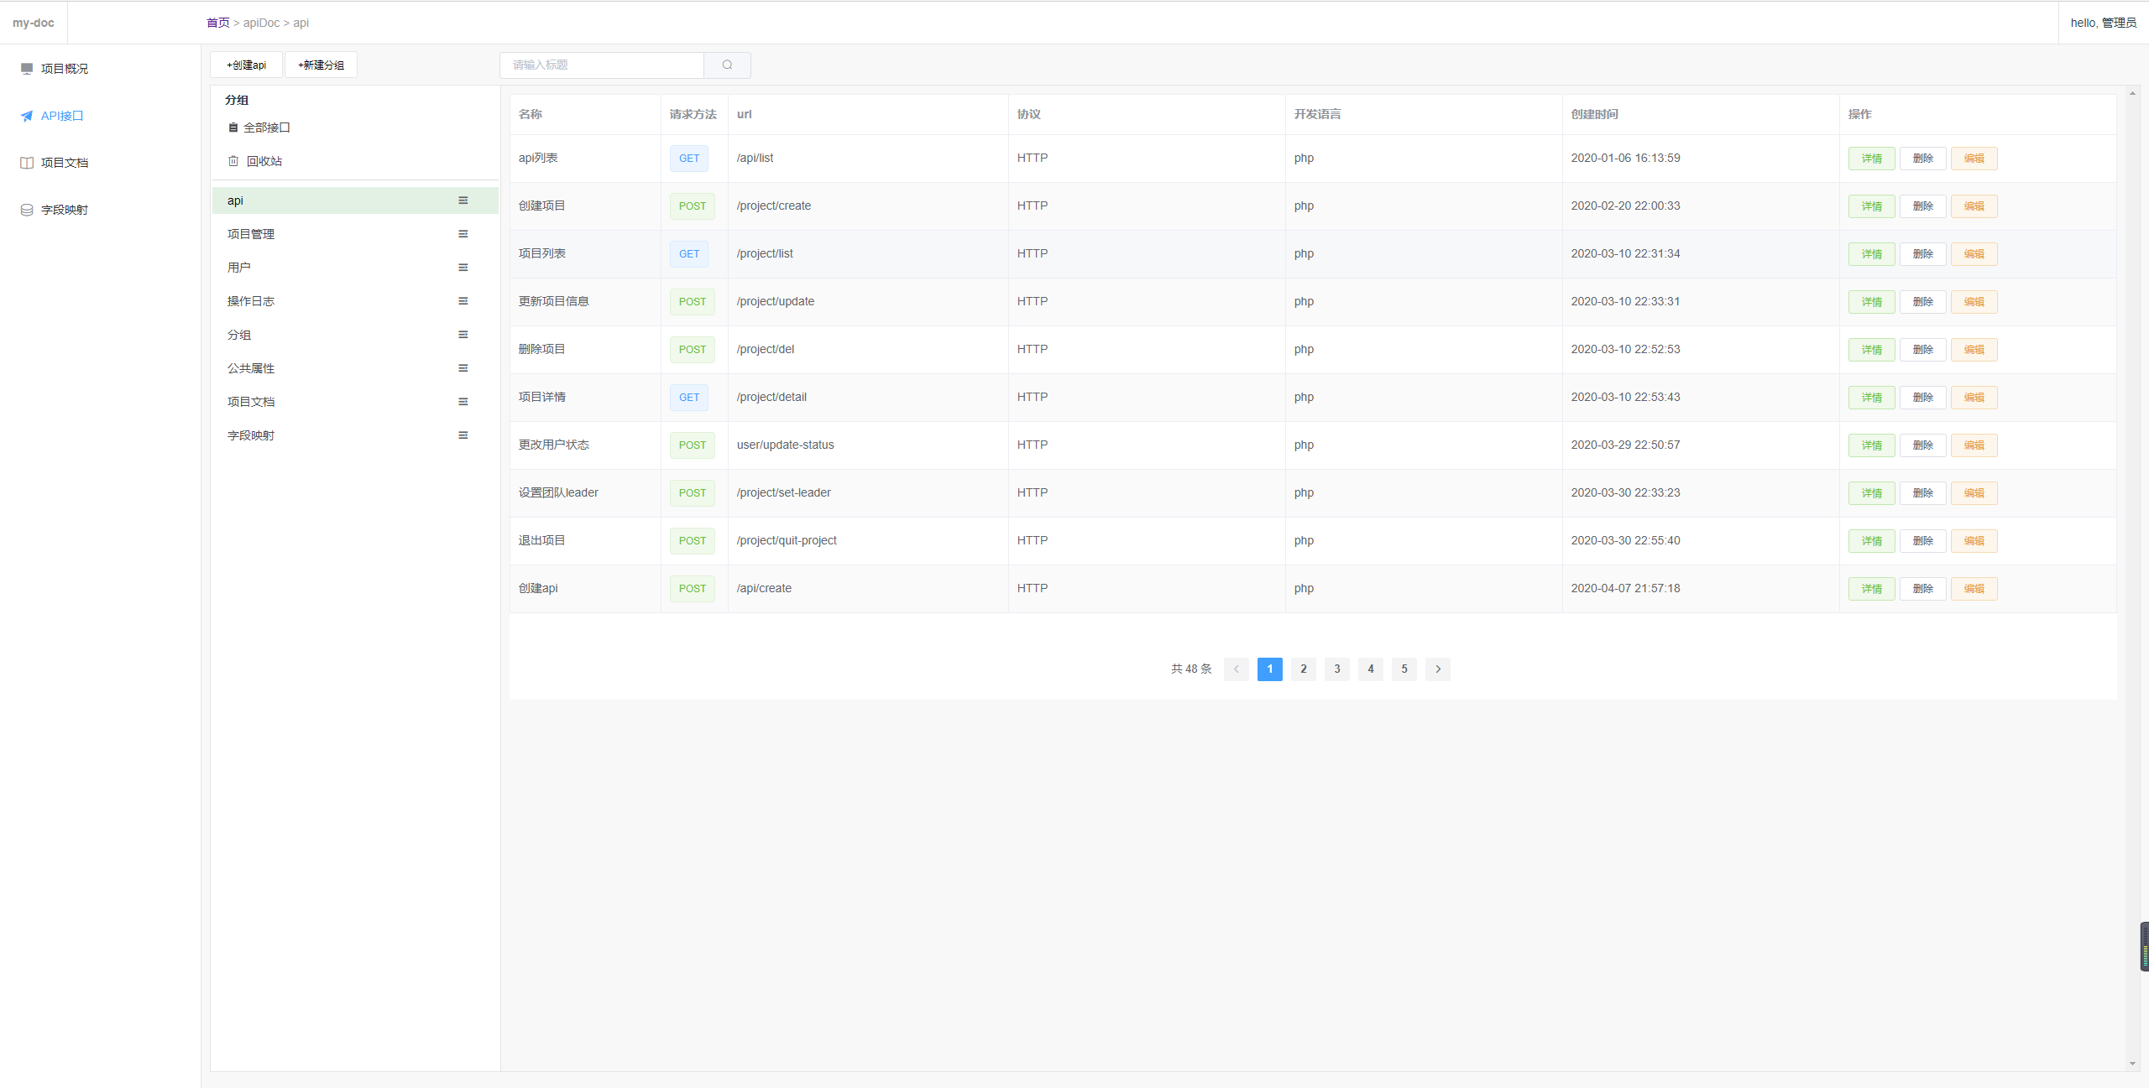Click 删除 for 删除项目 row

click(x=1923, y=350)
